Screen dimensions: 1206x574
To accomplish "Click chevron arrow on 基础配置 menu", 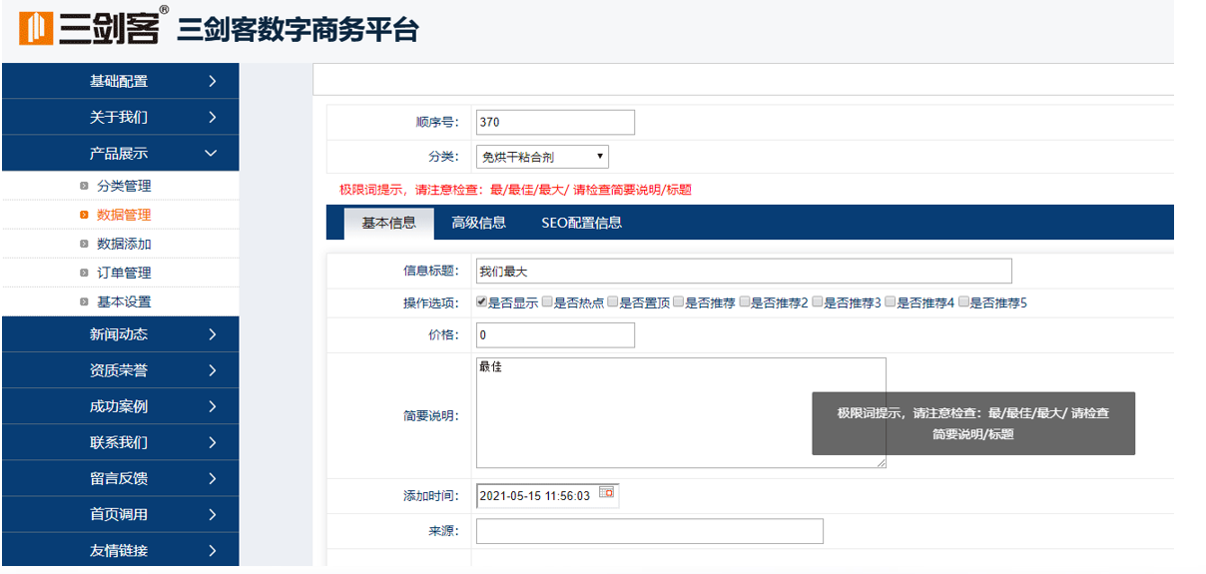I will (x=212, y=81).
